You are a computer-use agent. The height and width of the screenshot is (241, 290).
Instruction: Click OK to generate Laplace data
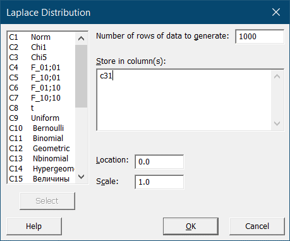click(x=191, y=226)
